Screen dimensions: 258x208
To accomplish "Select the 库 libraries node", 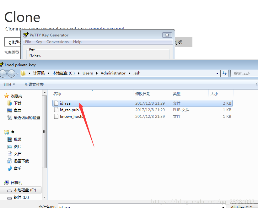I will tap(9, 132).
